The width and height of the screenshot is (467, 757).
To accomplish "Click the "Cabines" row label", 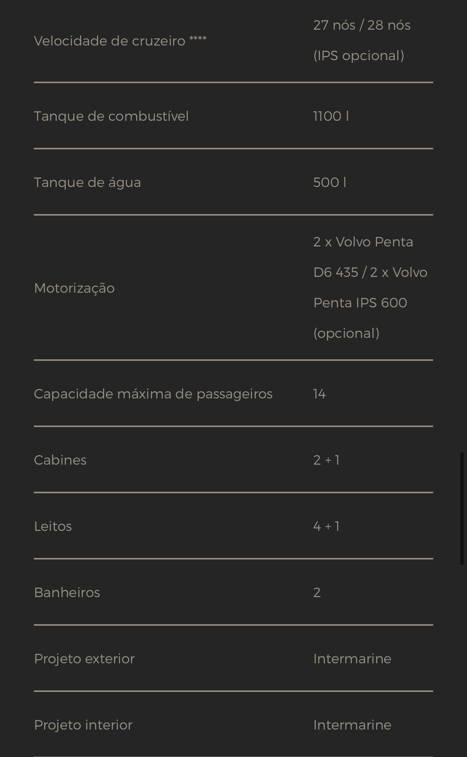I will click(60, 460).
